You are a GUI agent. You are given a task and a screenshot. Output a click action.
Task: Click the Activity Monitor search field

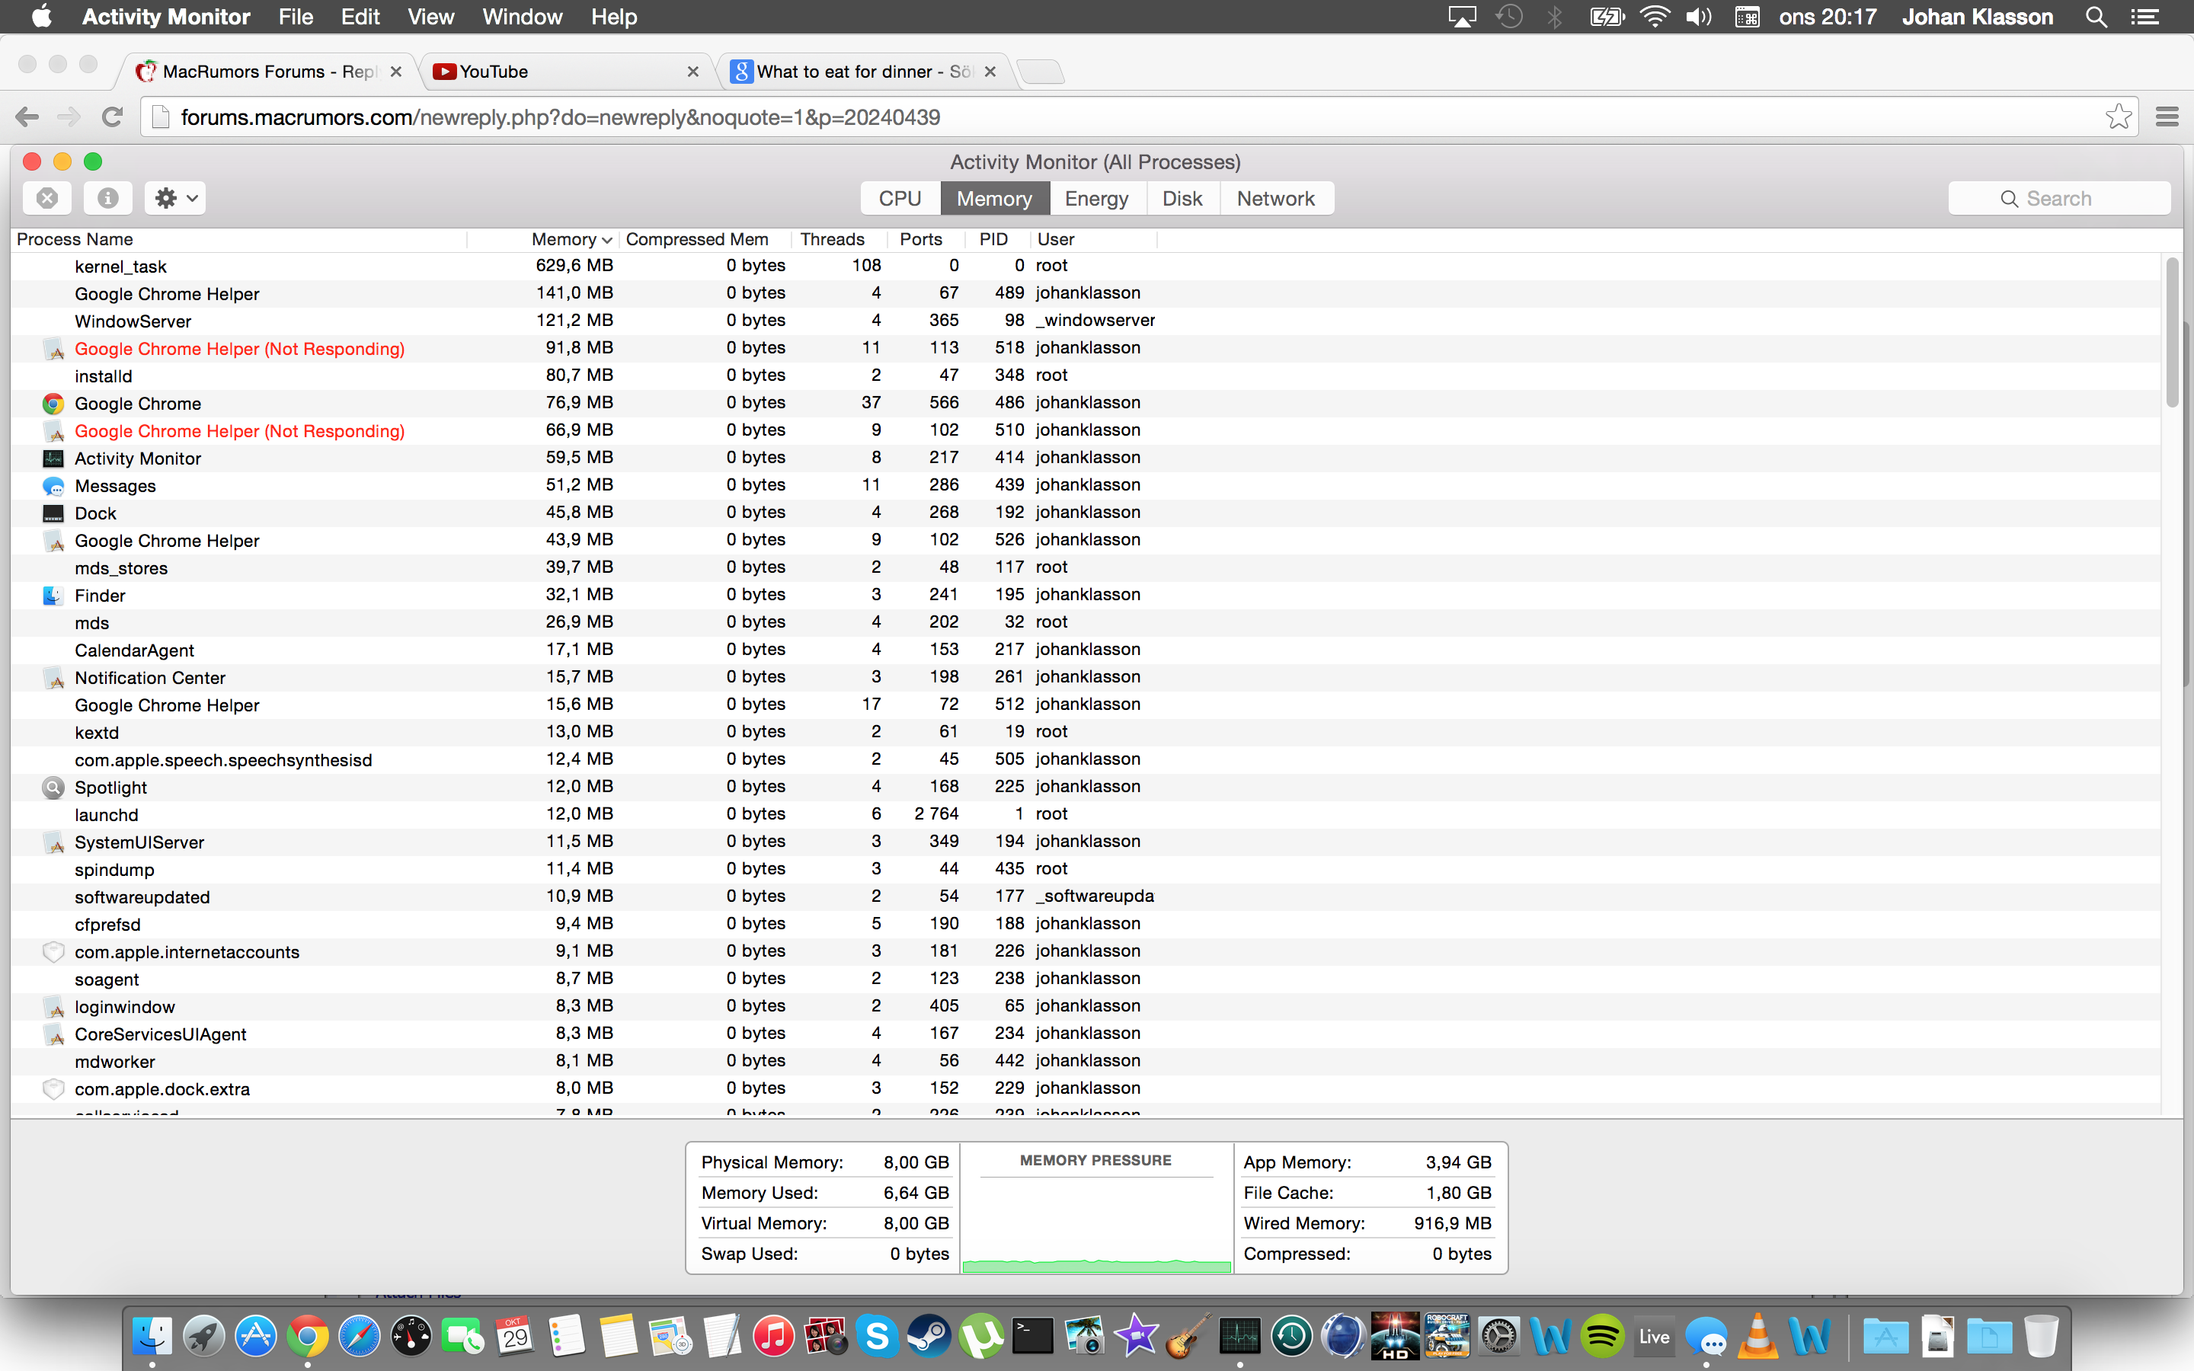point(2059,199)
